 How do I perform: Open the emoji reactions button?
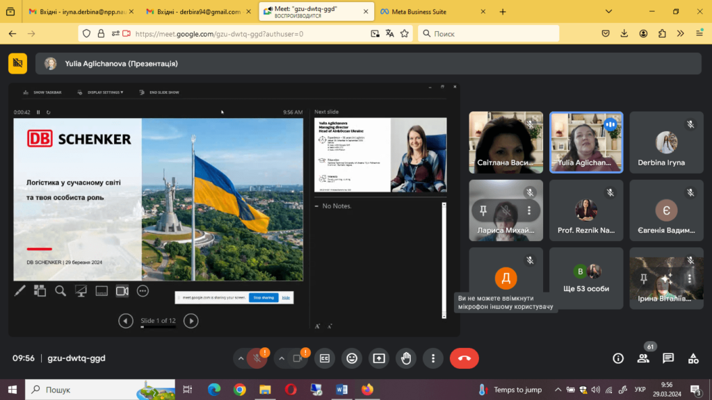352,358
